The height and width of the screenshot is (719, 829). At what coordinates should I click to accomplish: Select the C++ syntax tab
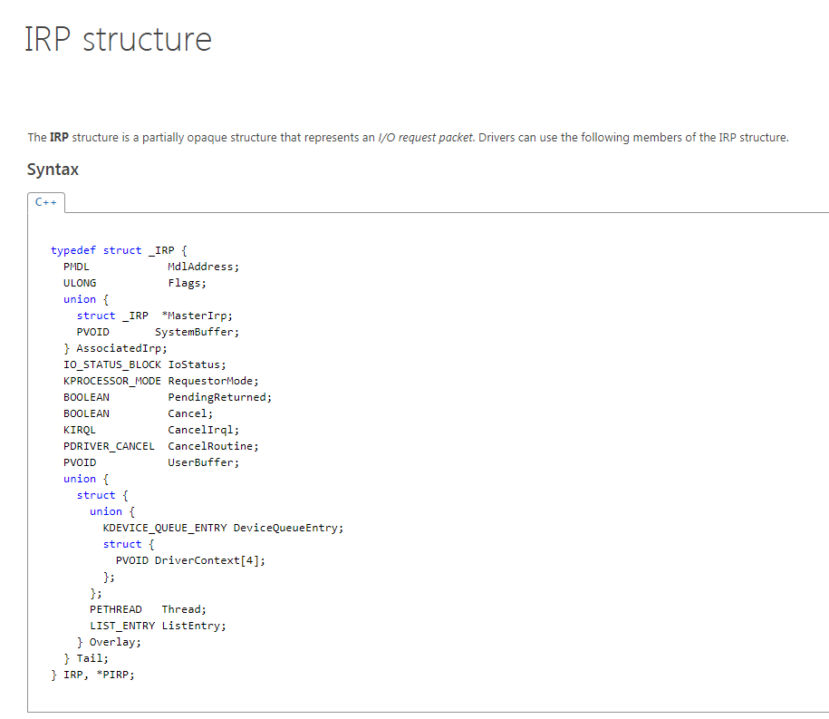point(46,202)
